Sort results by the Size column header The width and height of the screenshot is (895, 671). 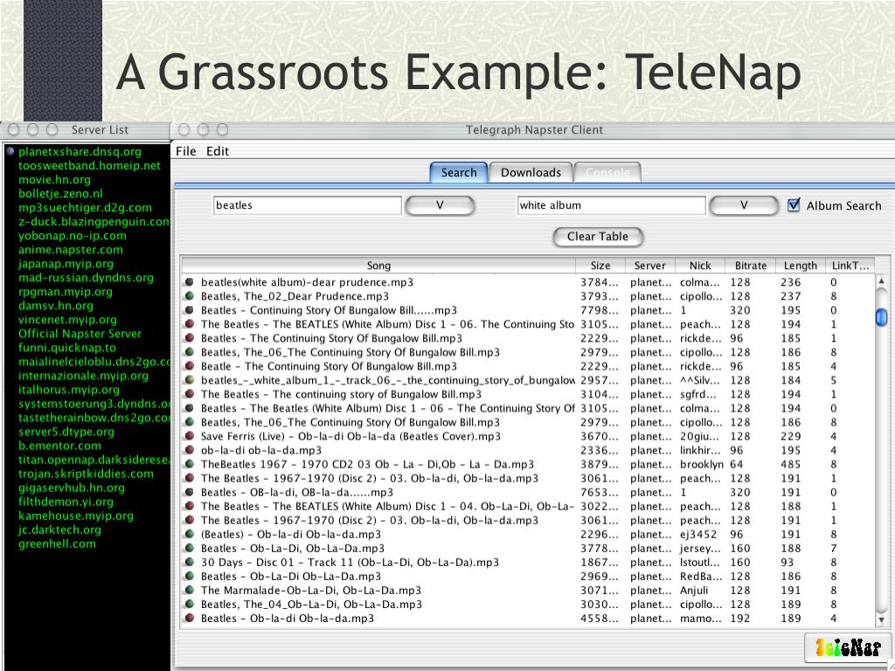click(600, 266)
